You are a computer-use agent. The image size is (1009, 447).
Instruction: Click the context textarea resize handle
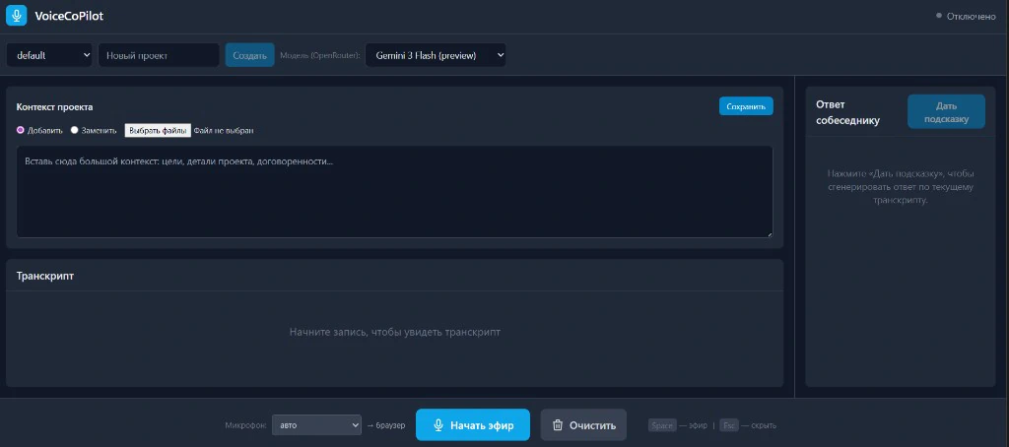click(769, 234)
